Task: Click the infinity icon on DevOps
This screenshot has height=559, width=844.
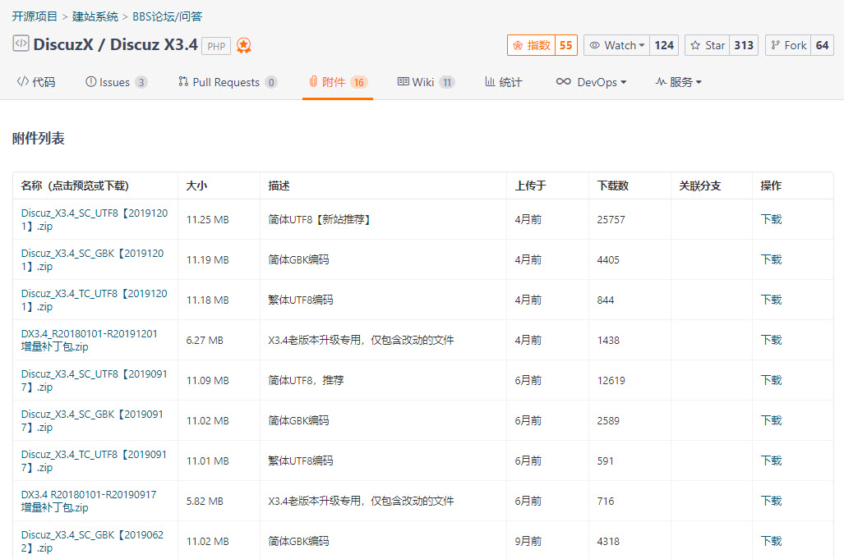Action: pyautogui.click(x=564, y=81)
